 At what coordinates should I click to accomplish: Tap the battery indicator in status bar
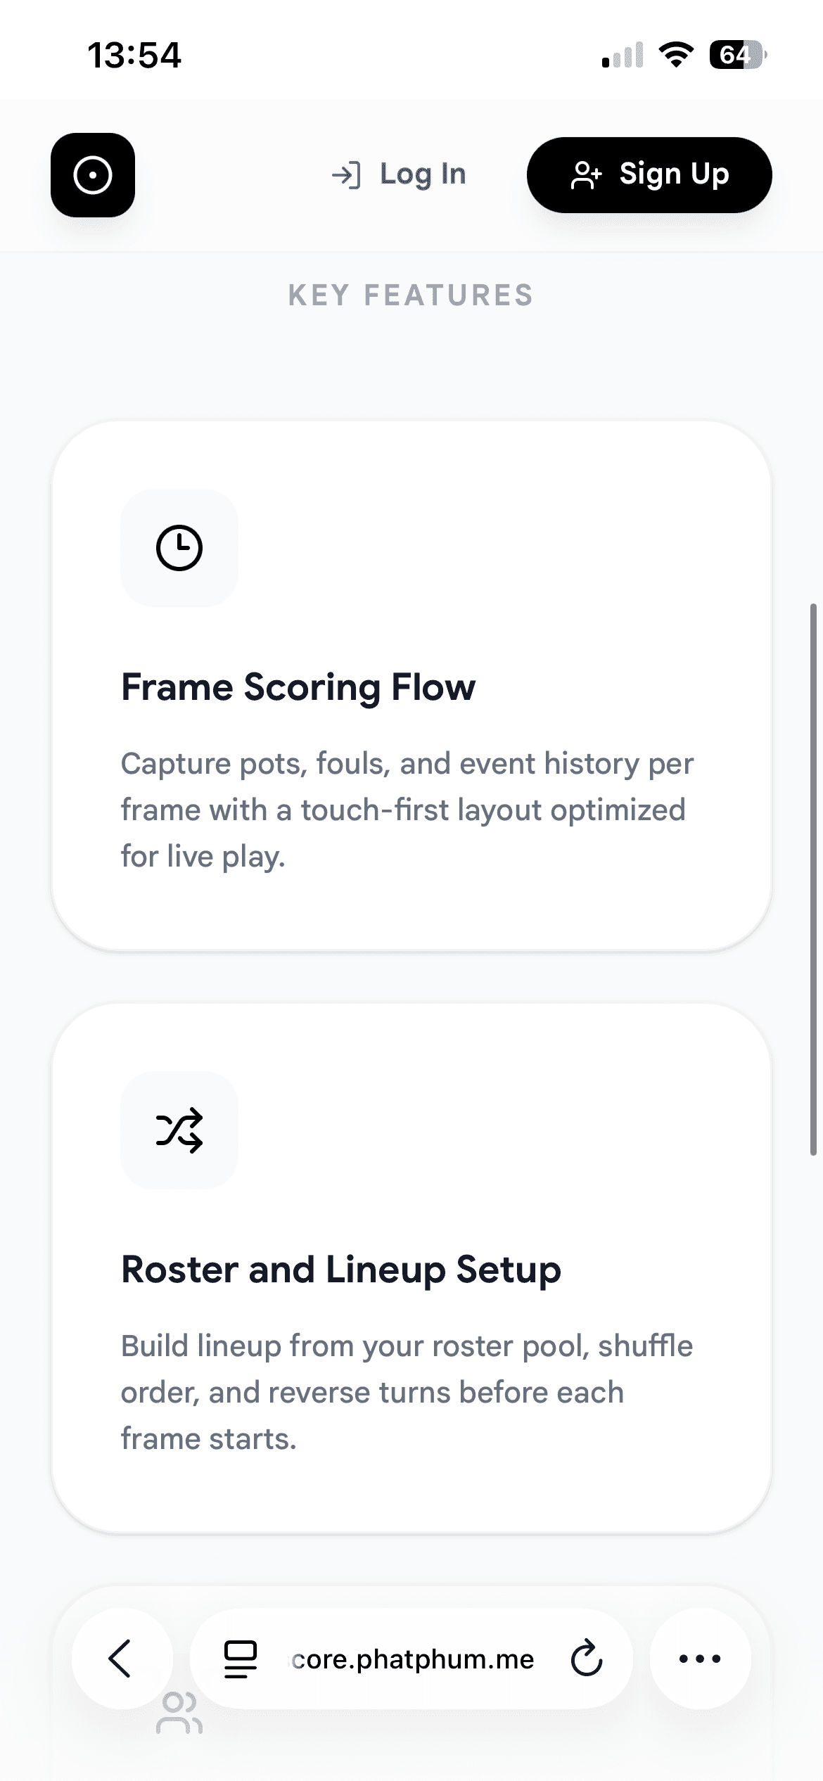click(737, 55)
